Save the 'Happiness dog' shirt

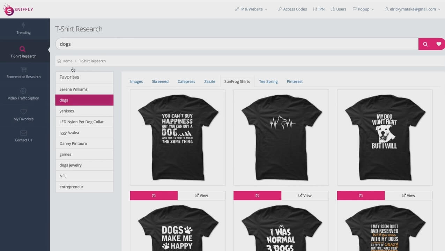(154, 195)
